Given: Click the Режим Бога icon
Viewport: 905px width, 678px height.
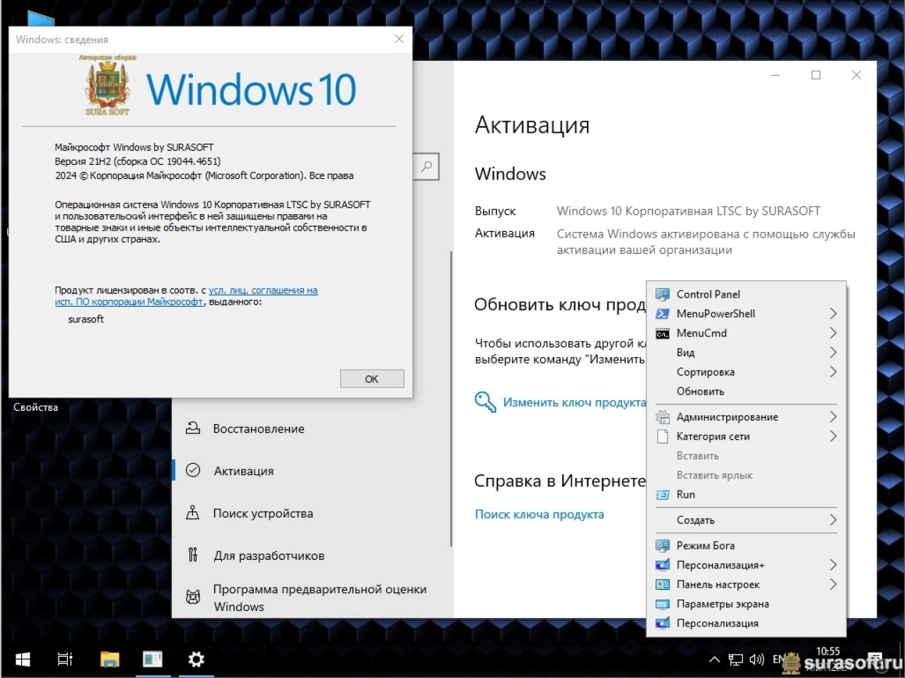Looking at the screenshot, I should [662, 546].
